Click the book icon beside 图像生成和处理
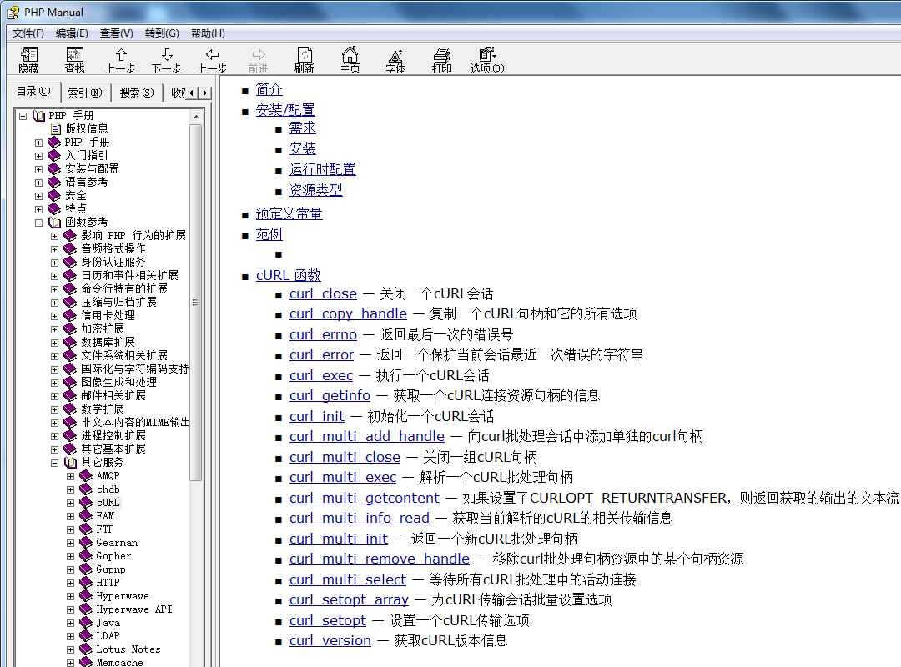This screenshot has height=667, width=901. (x=70, y=383)
